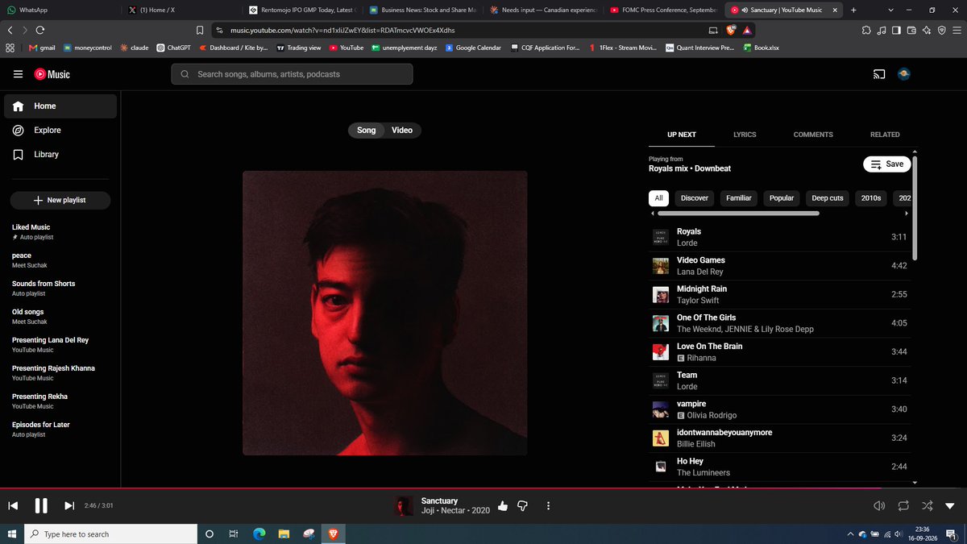Open the hamburger guide menu

[x=18, y=74]
